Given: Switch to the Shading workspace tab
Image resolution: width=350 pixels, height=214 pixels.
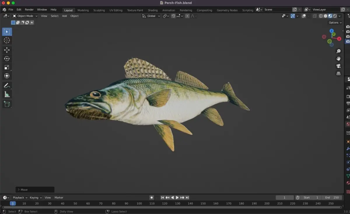Looking at the screenshot, I should [153, 10].
